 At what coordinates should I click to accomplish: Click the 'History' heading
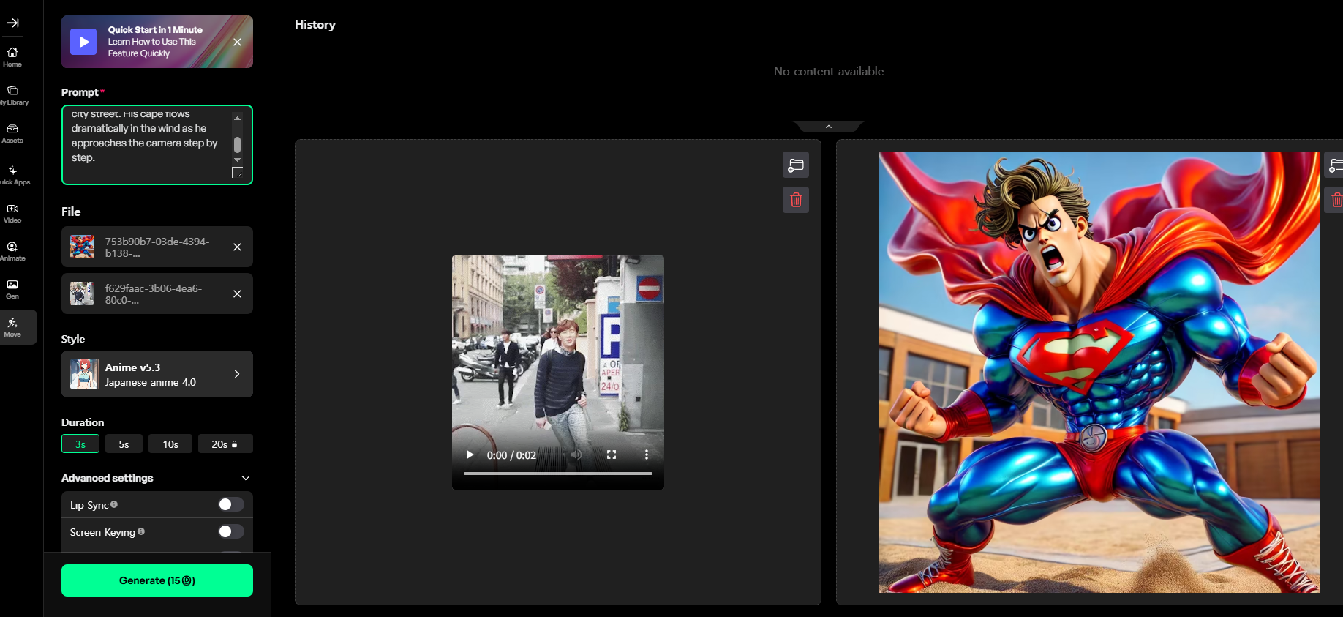click(315, 24)
